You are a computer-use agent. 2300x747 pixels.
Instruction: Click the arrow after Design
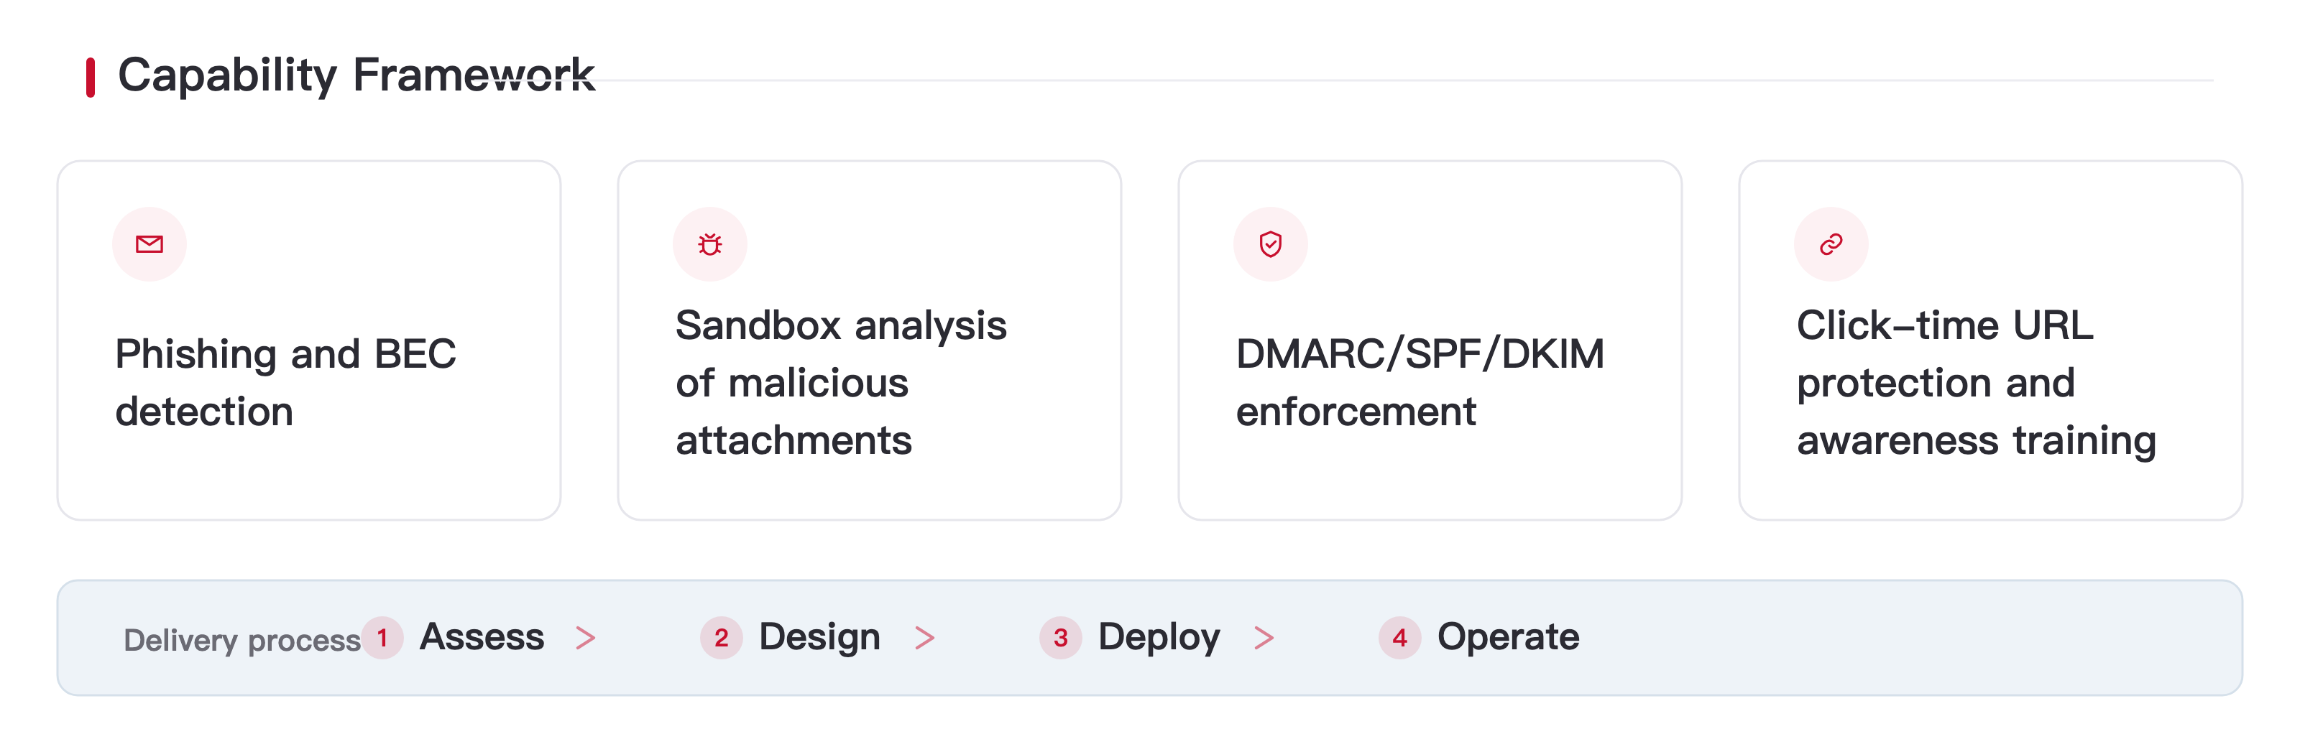click(925, 638)
